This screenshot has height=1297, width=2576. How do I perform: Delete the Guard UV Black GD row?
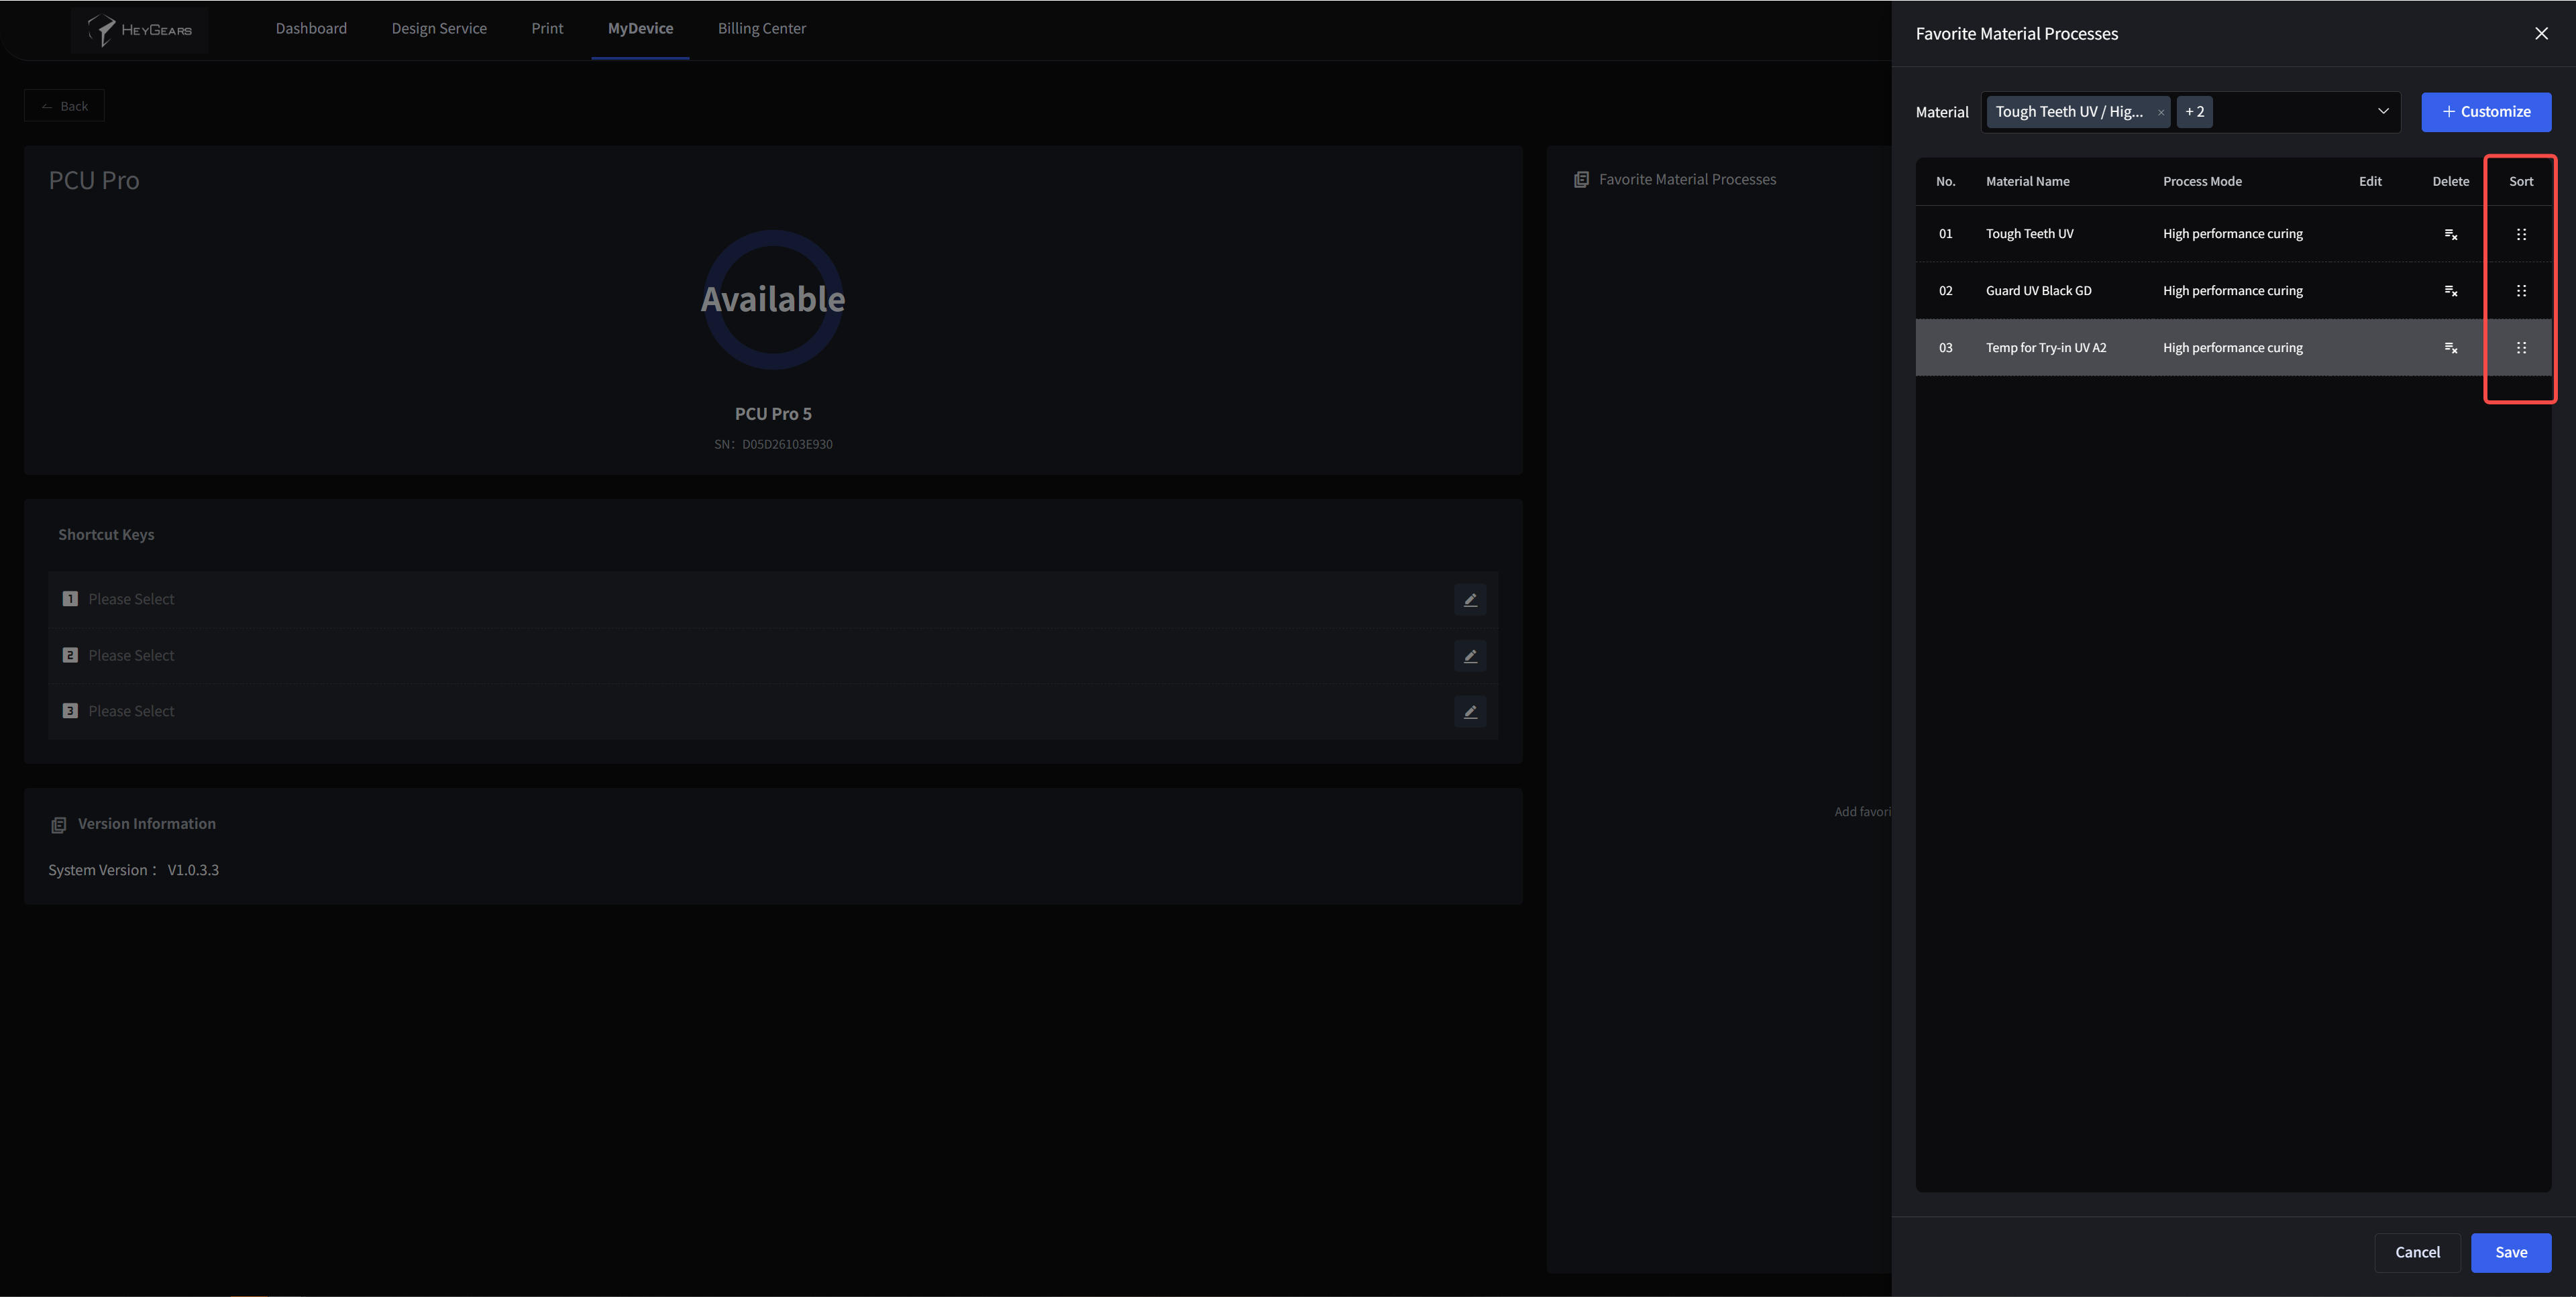tap(2451, 291)
